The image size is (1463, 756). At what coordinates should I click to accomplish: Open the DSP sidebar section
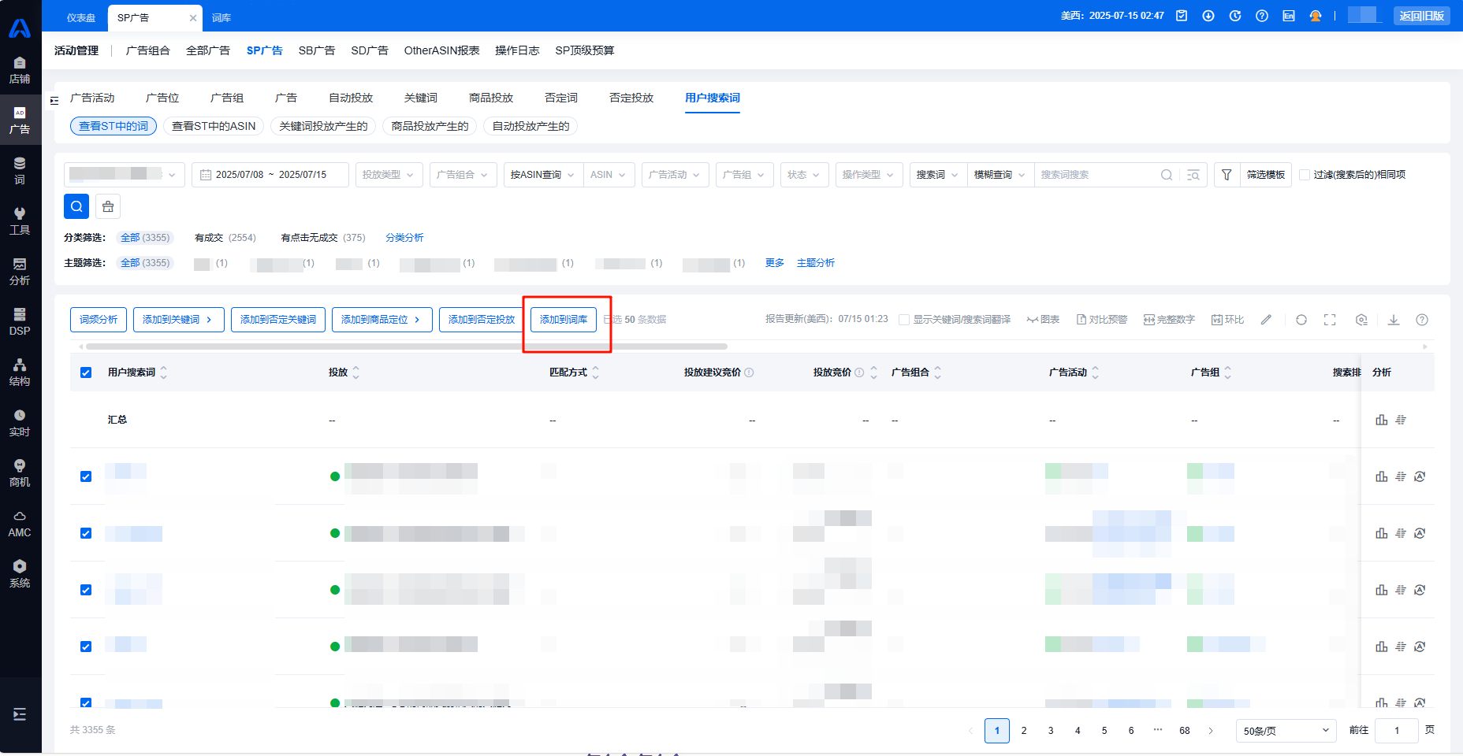pyautogui.click(x=20, y=322)
